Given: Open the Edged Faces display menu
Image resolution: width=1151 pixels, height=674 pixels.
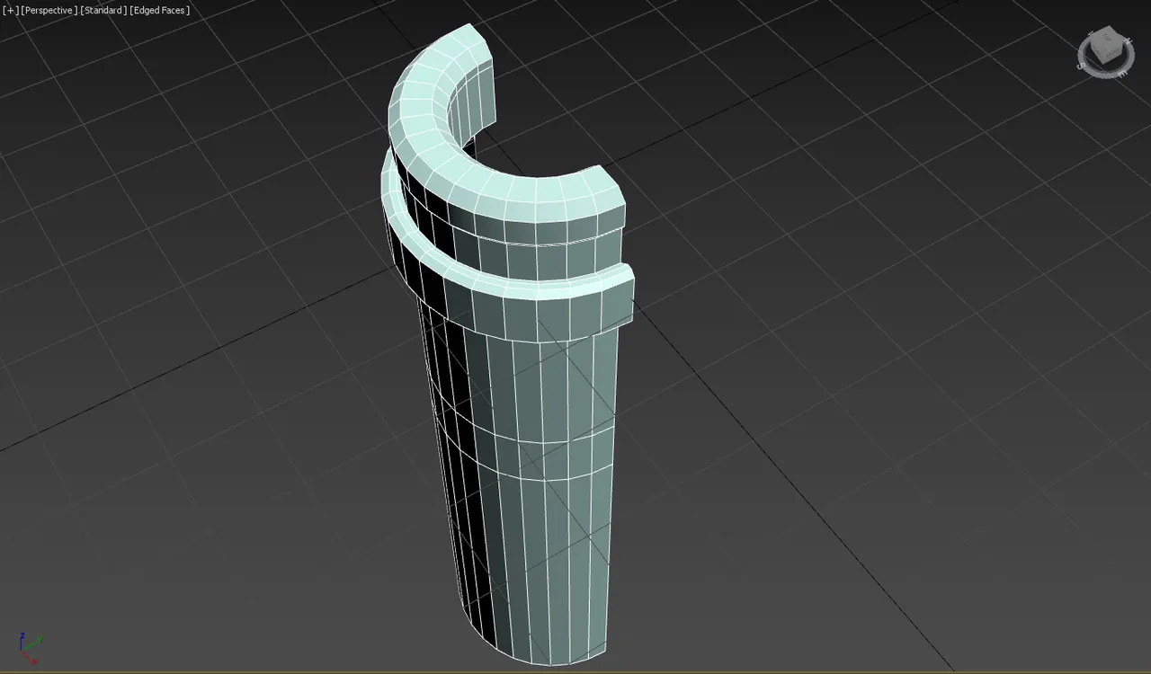Looking at the screenshot, I should click(x=160, y=10).
